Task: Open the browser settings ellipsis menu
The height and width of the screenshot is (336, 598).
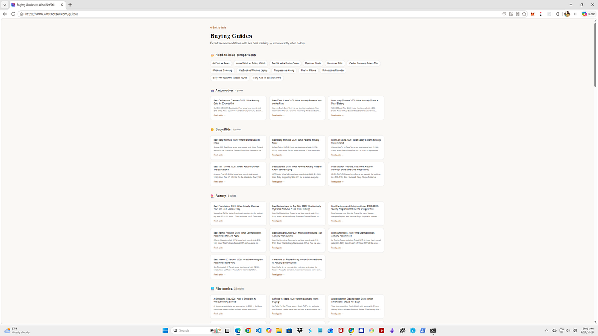Action: (576, 14)
